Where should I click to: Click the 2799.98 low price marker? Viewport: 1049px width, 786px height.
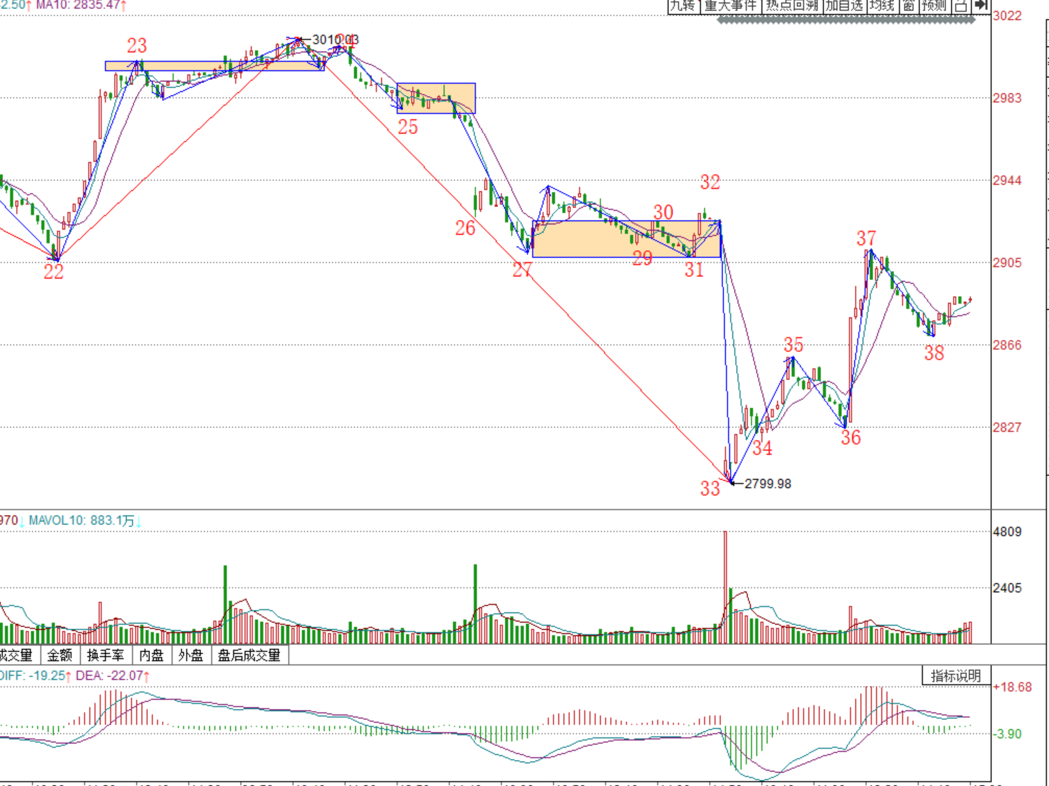coord(767,484)
